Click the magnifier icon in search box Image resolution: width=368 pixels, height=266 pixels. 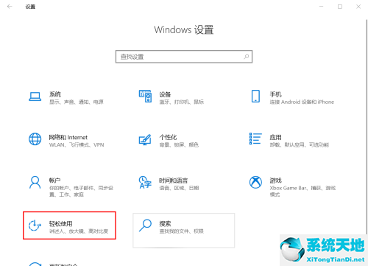pyautogui.click(x=246, y=57)
